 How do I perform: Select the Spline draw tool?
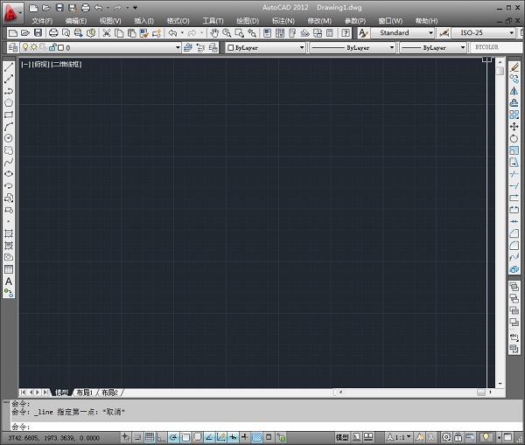point(9,163)
